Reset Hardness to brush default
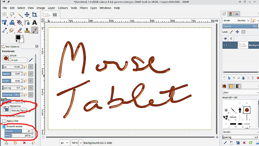The height and width of the screenshot is (146, 259). click(25, 95)
